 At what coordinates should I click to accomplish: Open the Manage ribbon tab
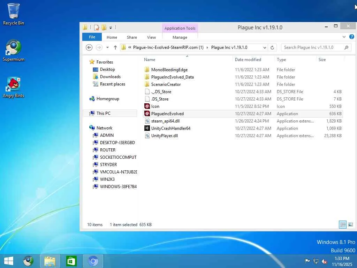click(x=180, y=37)
